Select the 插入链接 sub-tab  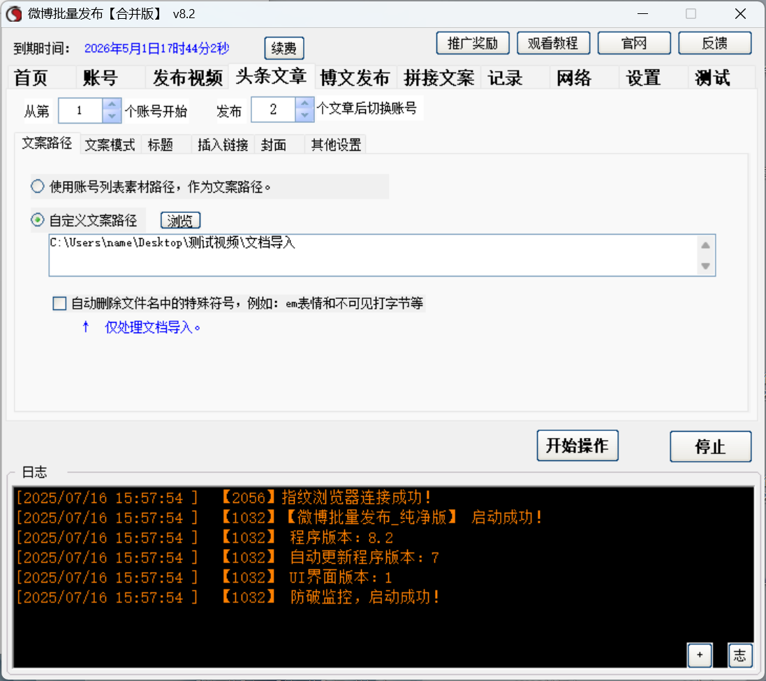[x=223, y=145]
